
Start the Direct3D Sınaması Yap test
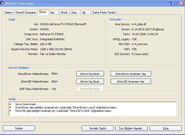click(131, 82)
